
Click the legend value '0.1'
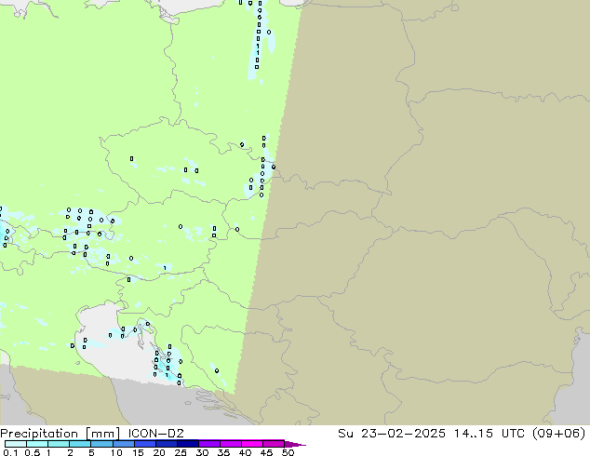(x=10, y=452)
